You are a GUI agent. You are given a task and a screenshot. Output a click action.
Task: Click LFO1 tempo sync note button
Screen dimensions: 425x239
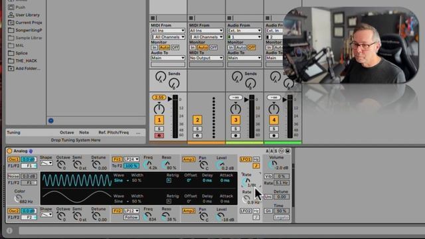256,165
